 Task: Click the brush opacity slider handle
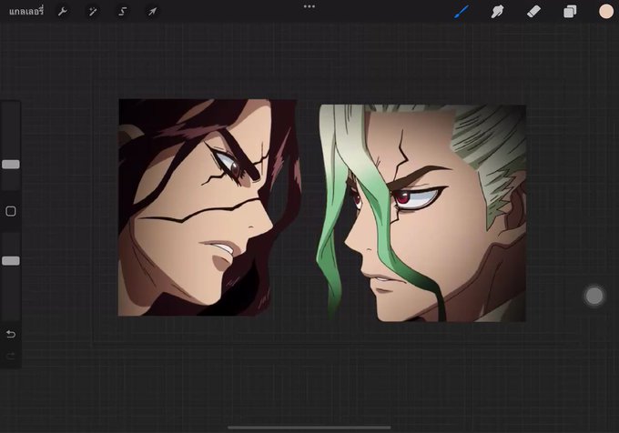click(11, 261)
